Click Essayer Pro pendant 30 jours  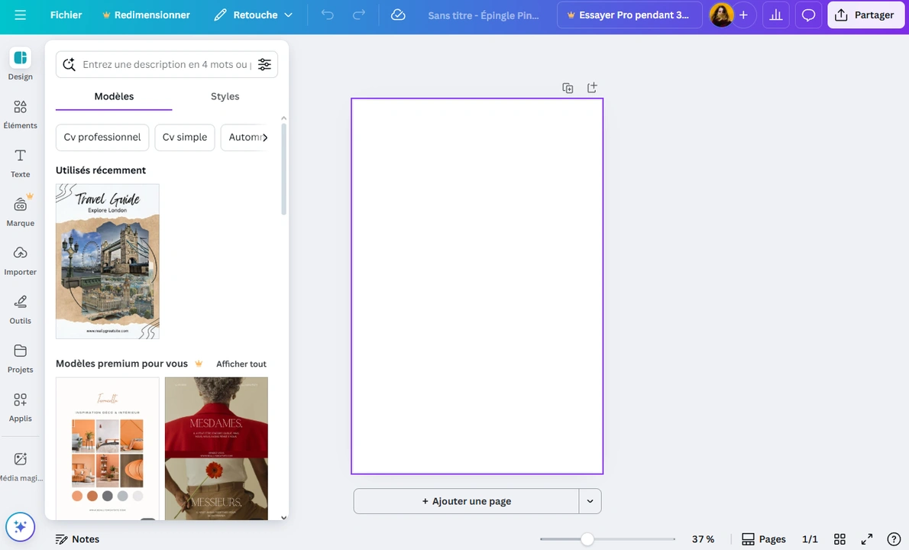coord(629,15)
